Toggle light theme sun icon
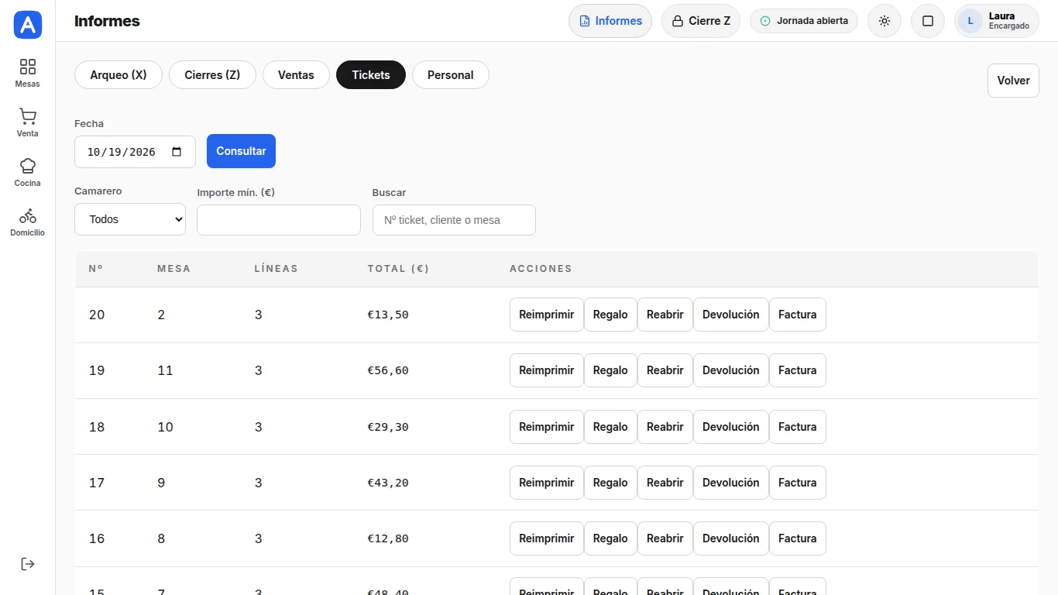This screenshot has width=1058, height=595. click(885, 21)
